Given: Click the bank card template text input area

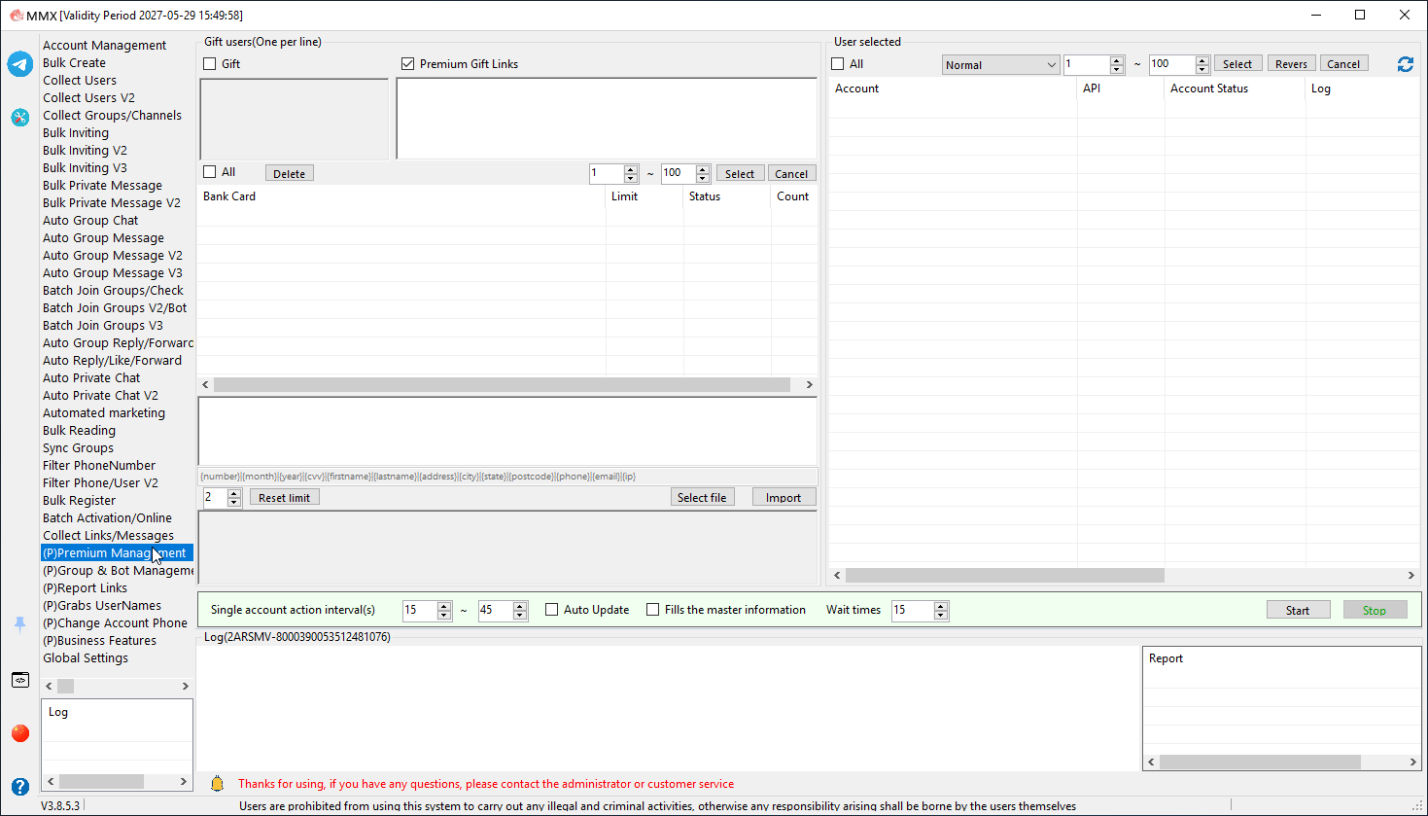Looking at the screenshot, I should (x=507, y=431).
